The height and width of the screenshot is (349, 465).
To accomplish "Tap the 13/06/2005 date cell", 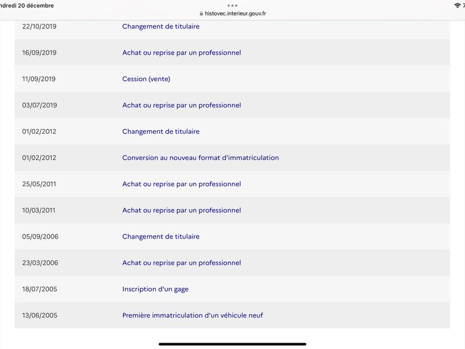I will 40,315.
